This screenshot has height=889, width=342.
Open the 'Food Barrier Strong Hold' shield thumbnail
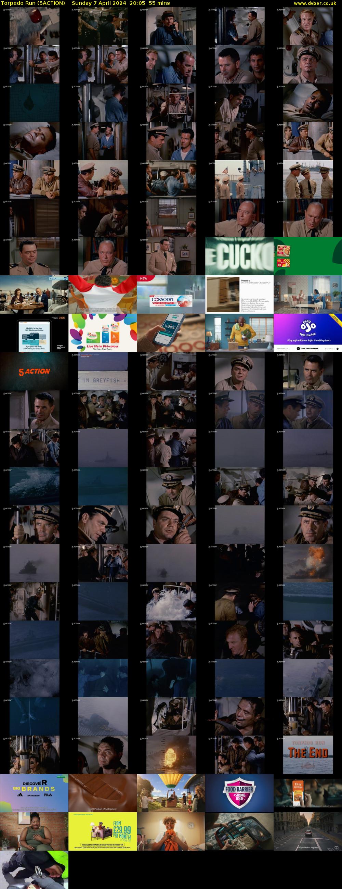tap(240, 793)
